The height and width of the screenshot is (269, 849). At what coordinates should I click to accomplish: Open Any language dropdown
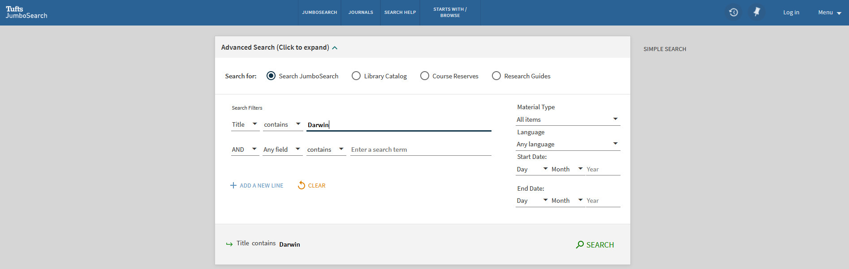pos(568,144)
